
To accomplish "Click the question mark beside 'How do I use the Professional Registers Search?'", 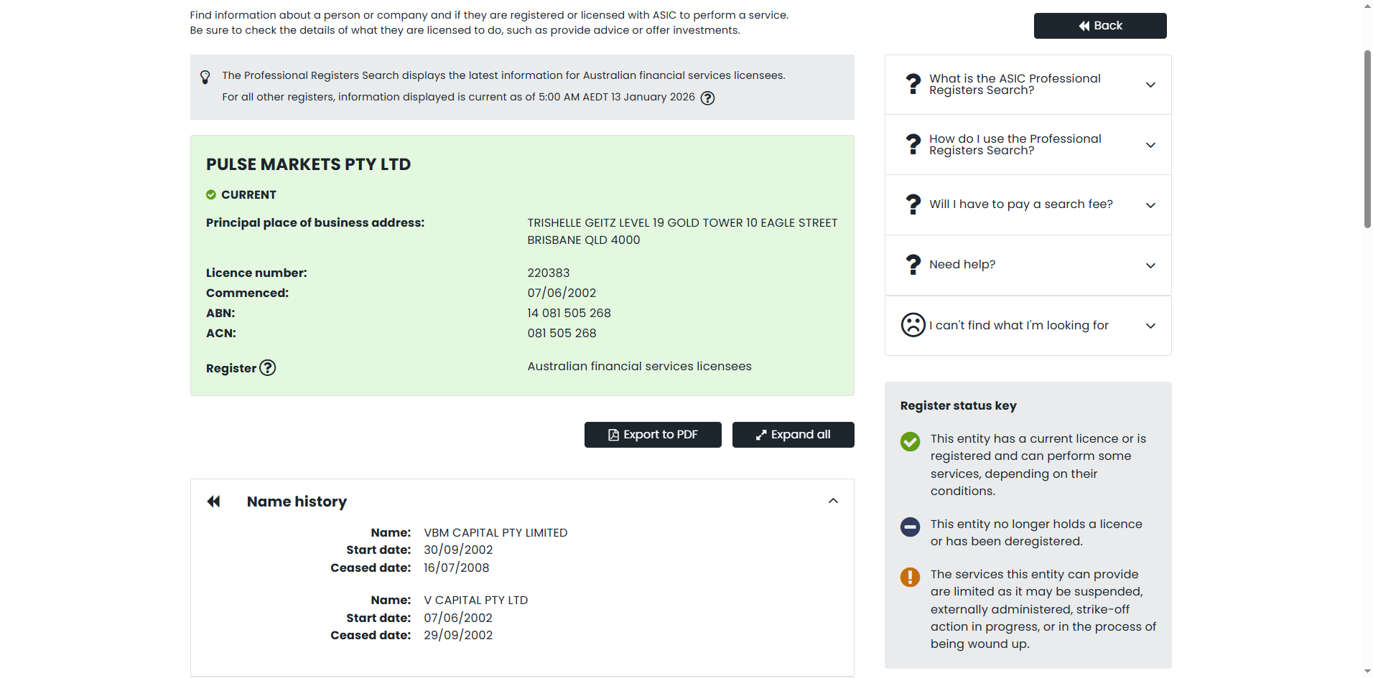I will click(913, 145).
